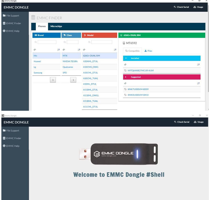Open EMMC Help in upper window sidebar
209x200 pixels.
tap(11, 31)
